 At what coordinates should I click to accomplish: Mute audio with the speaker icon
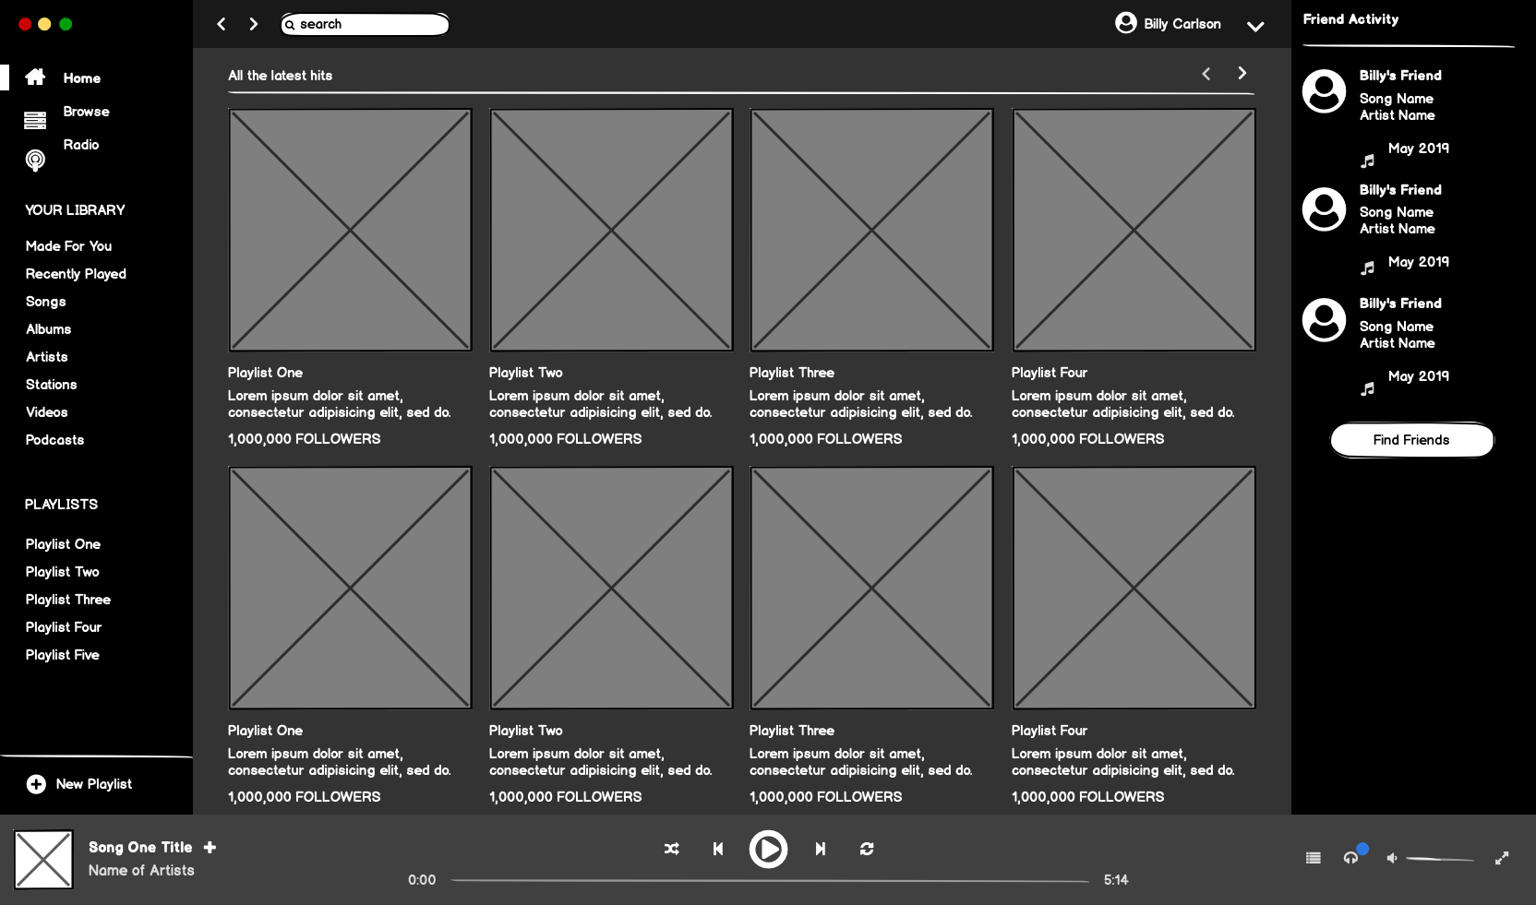(x=1391, y=858)
